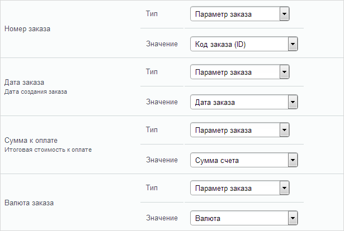Expand Тип dropdown arrow for Дата заказа
This screenshot has height=231, width=344.
tap(284, 72)
